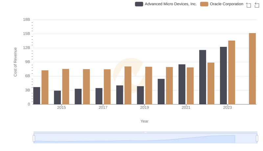Screen dimensions: 263x151
Task: Click the zoom reset icon
Action: (257, 5)
